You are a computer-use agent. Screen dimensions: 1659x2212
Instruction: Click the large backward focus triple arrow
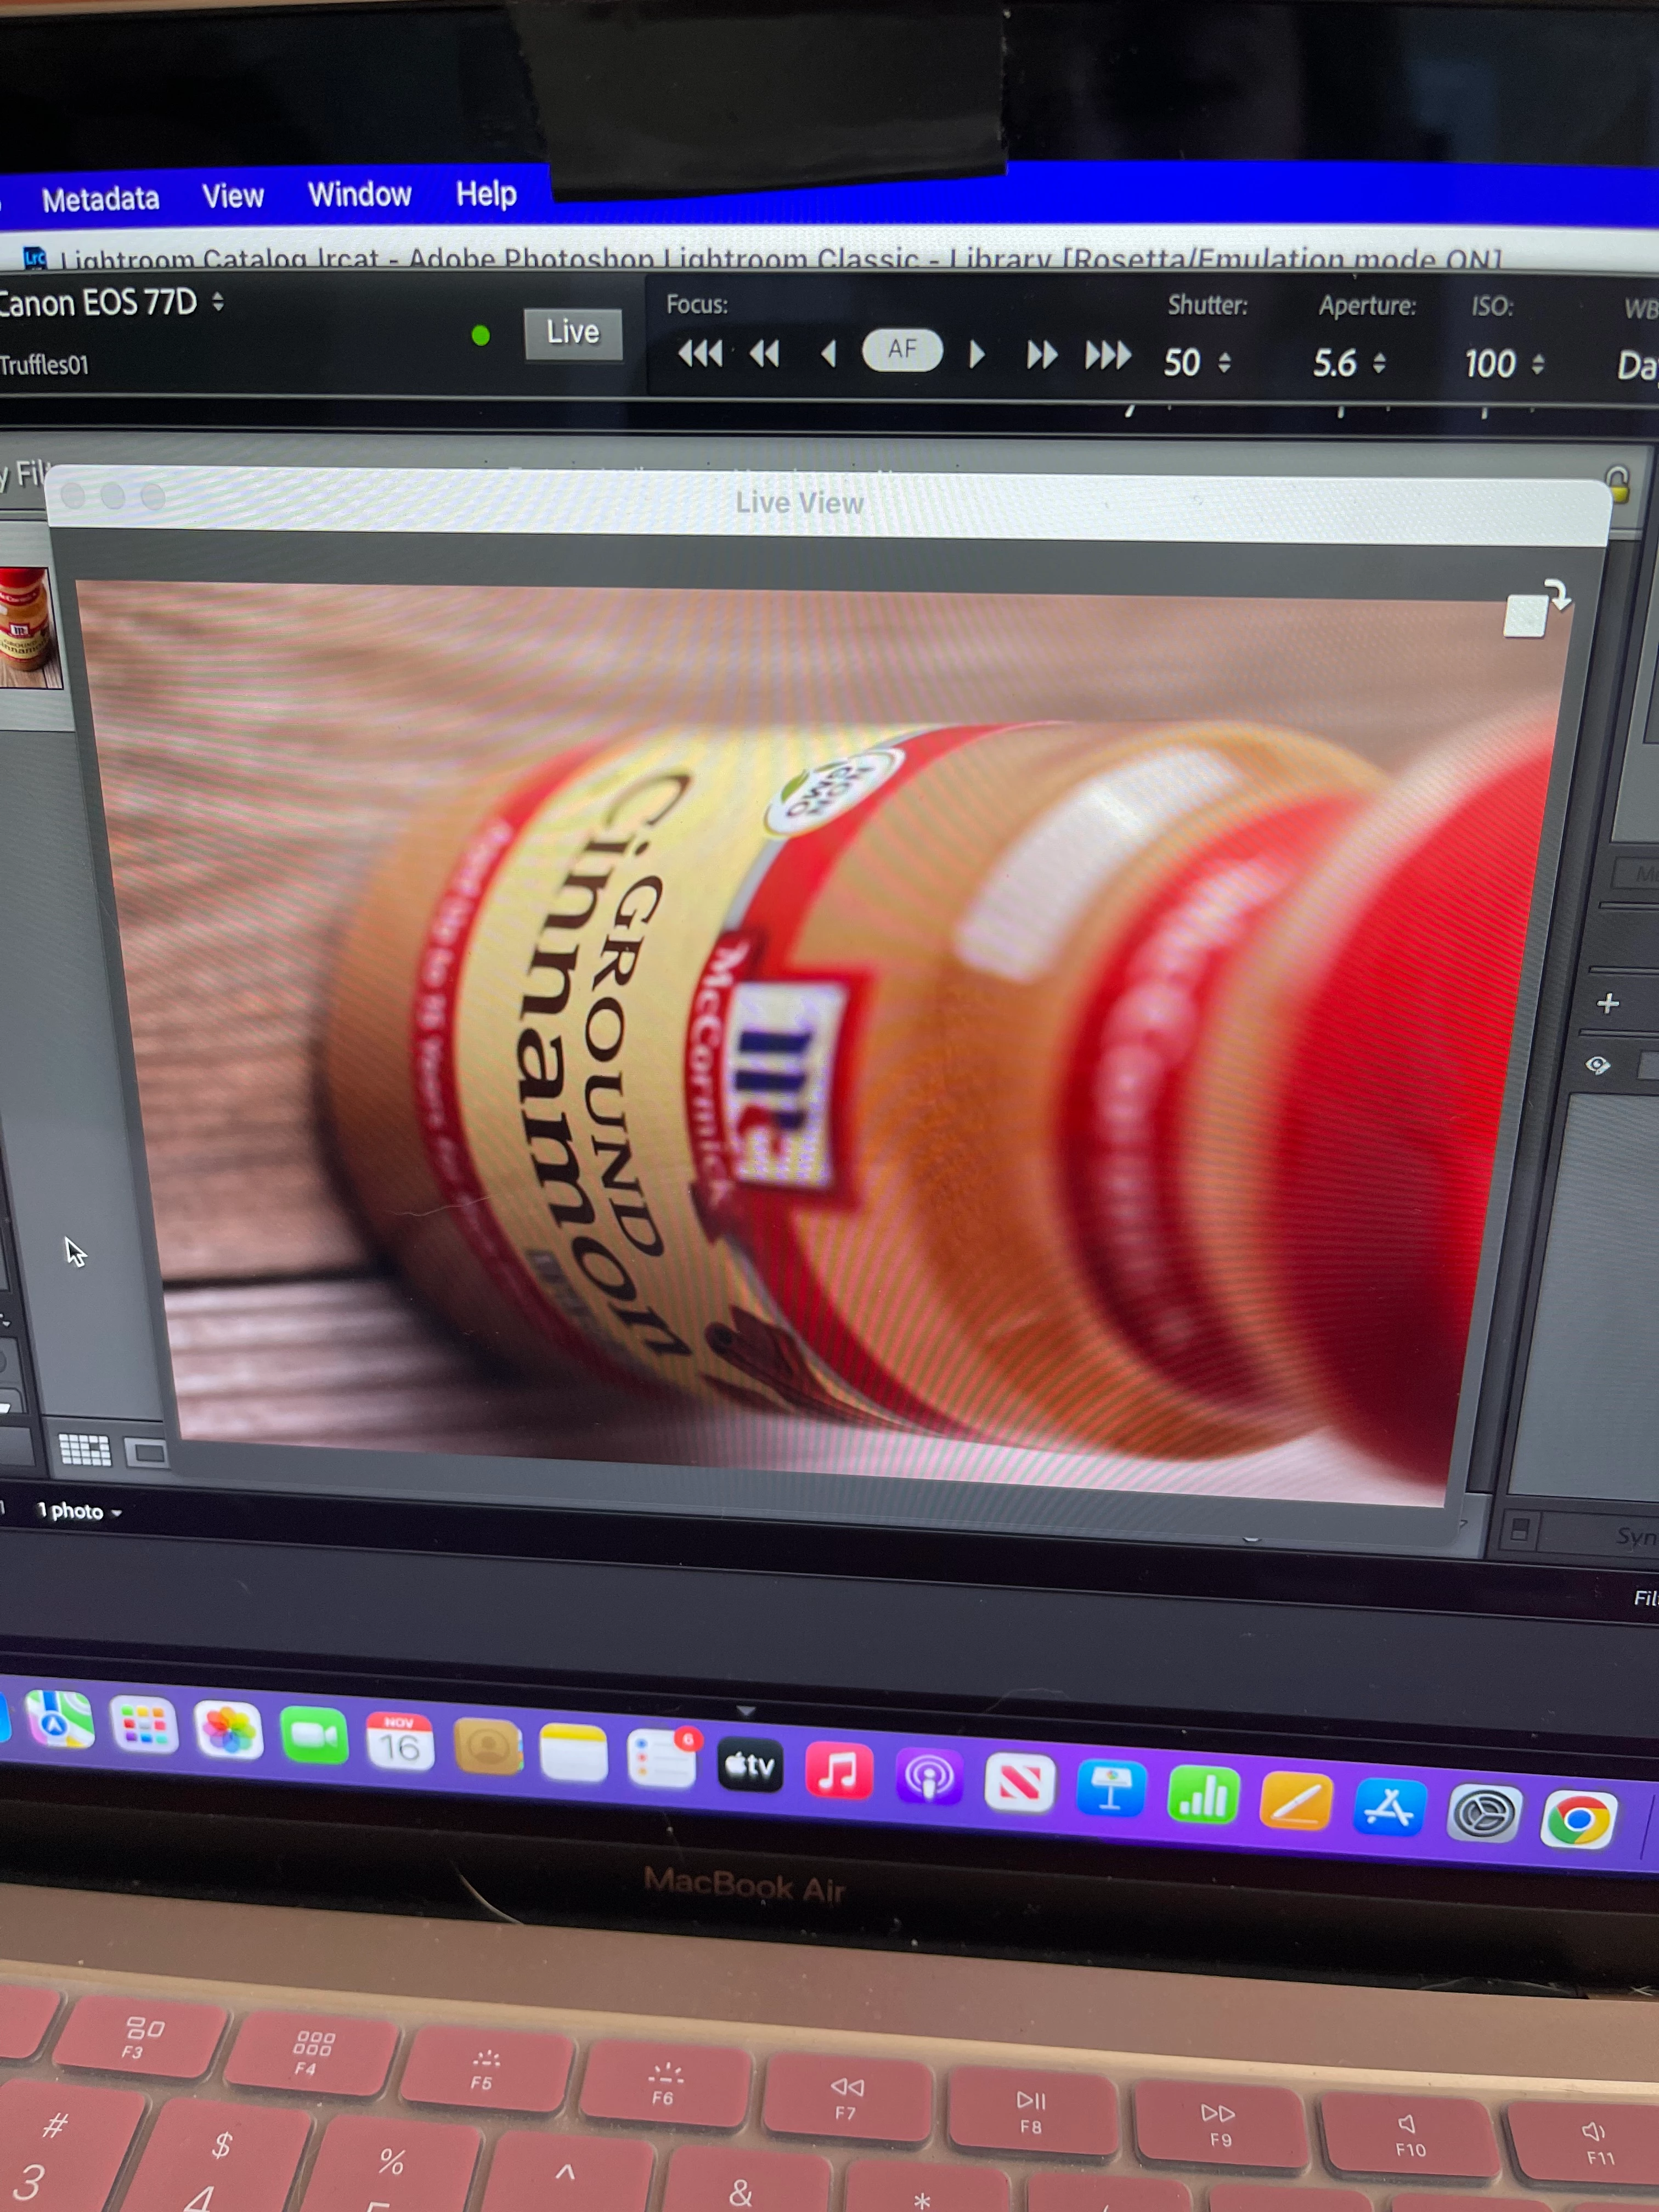click(700, 354)
